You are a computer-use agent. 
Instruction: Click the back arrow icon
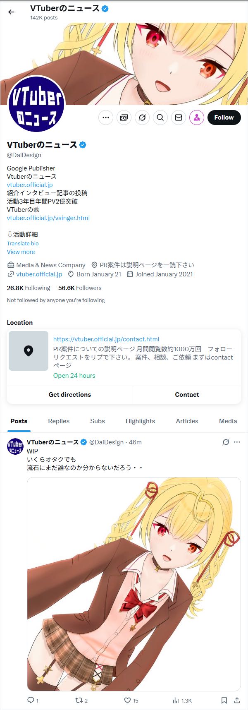click(11, 12)
